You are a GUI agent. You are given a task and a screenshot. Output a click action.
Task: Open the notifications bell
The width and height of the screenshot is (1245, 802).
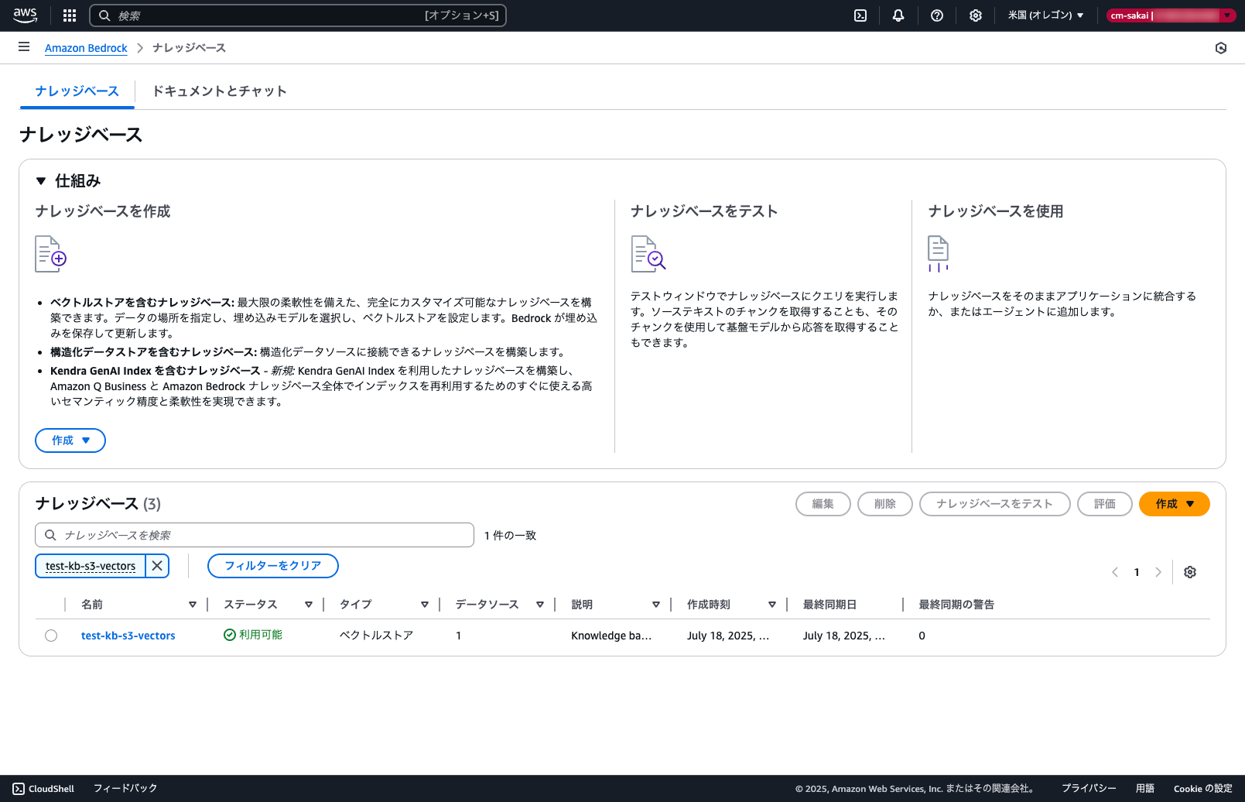tap(898, 15)
